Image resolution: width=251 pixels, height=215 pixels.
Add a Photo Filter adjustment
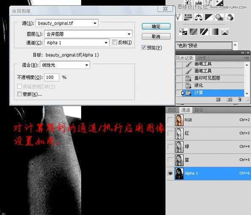coord(219,17)
